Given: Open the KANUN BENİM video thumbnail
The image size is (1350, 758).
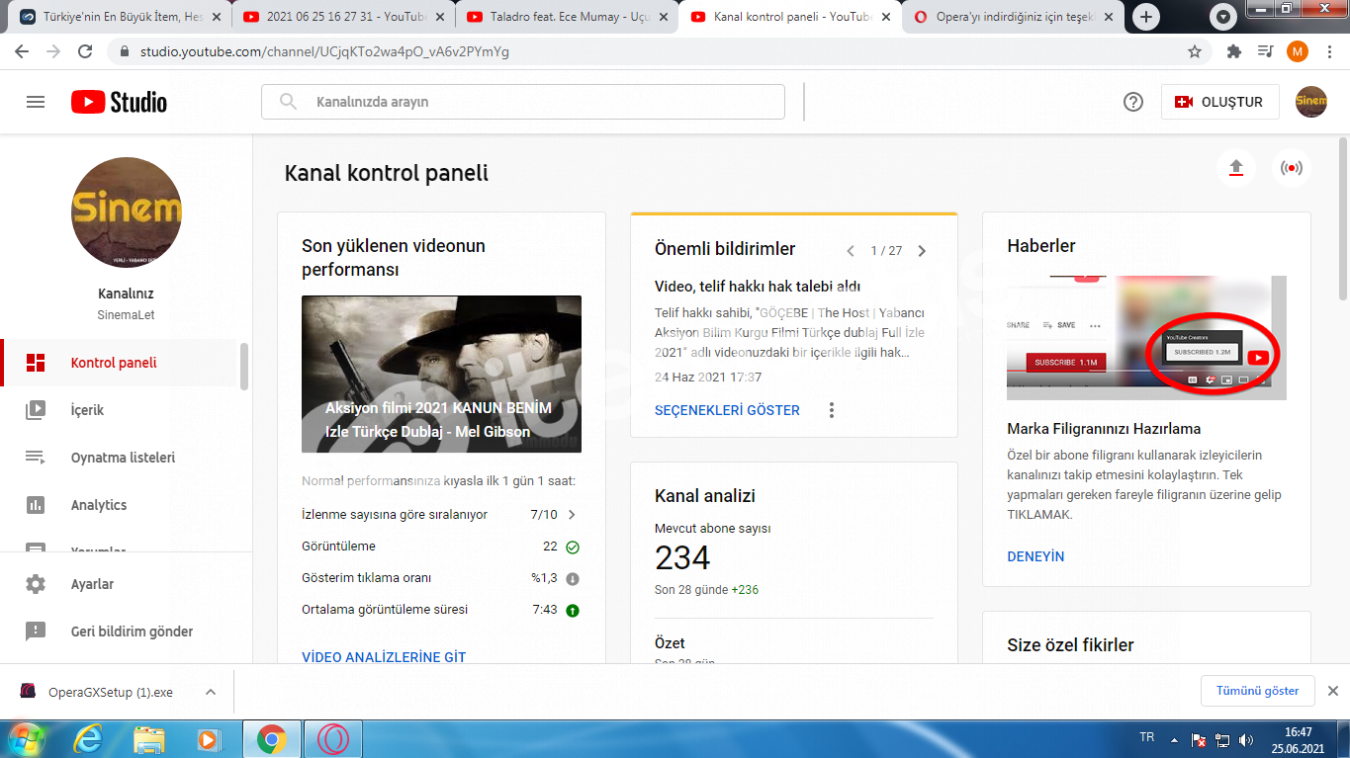Looking at the screenshot, I should (441, 374).
